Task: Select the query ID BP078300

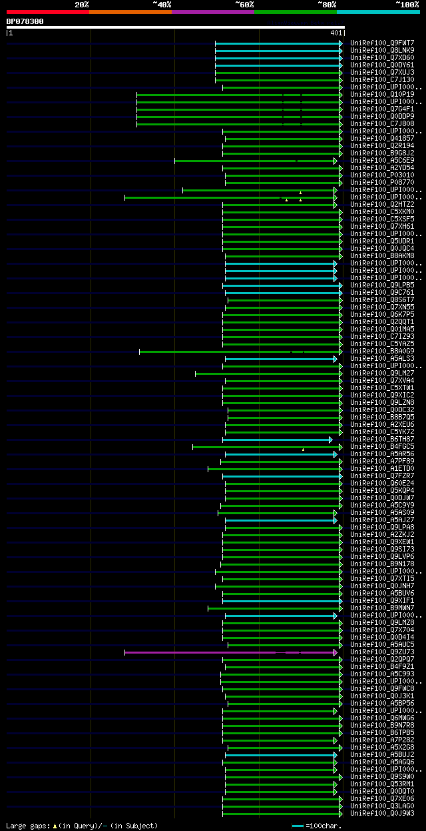Action: point(25,21)
